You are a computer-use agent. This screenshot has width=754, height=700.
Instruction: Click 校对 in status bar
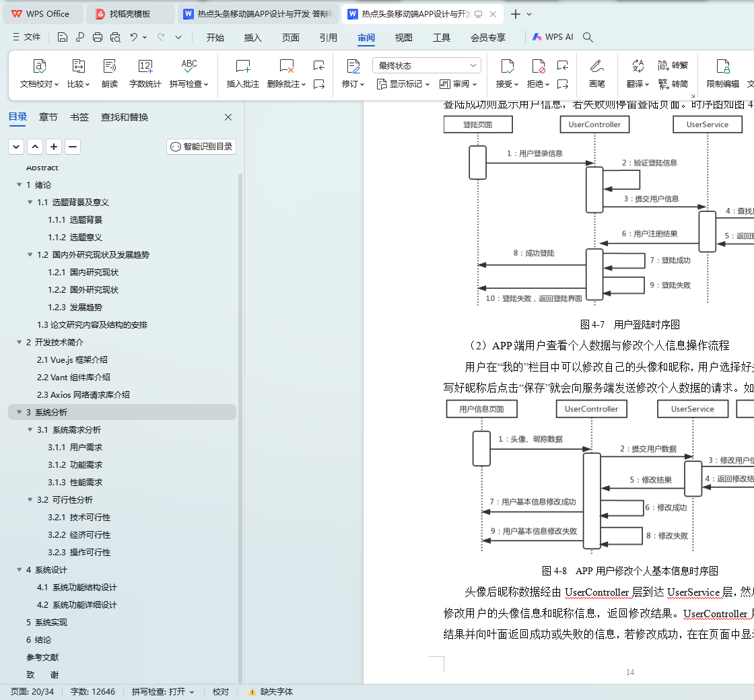pos(221,691)
